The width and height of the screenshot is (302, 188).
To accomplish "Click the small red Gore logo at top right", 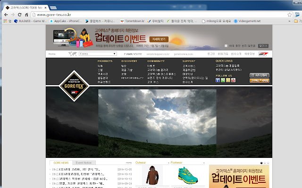I will point(263,54).
